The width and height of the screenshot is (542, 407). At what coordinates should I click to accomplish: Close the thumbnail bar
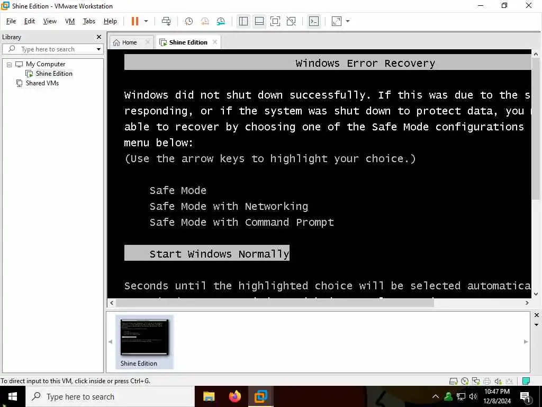pos(537,315)
